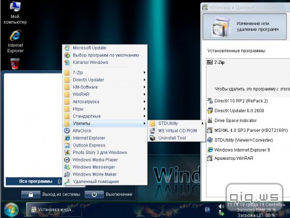Click the Start orb button

11,210
